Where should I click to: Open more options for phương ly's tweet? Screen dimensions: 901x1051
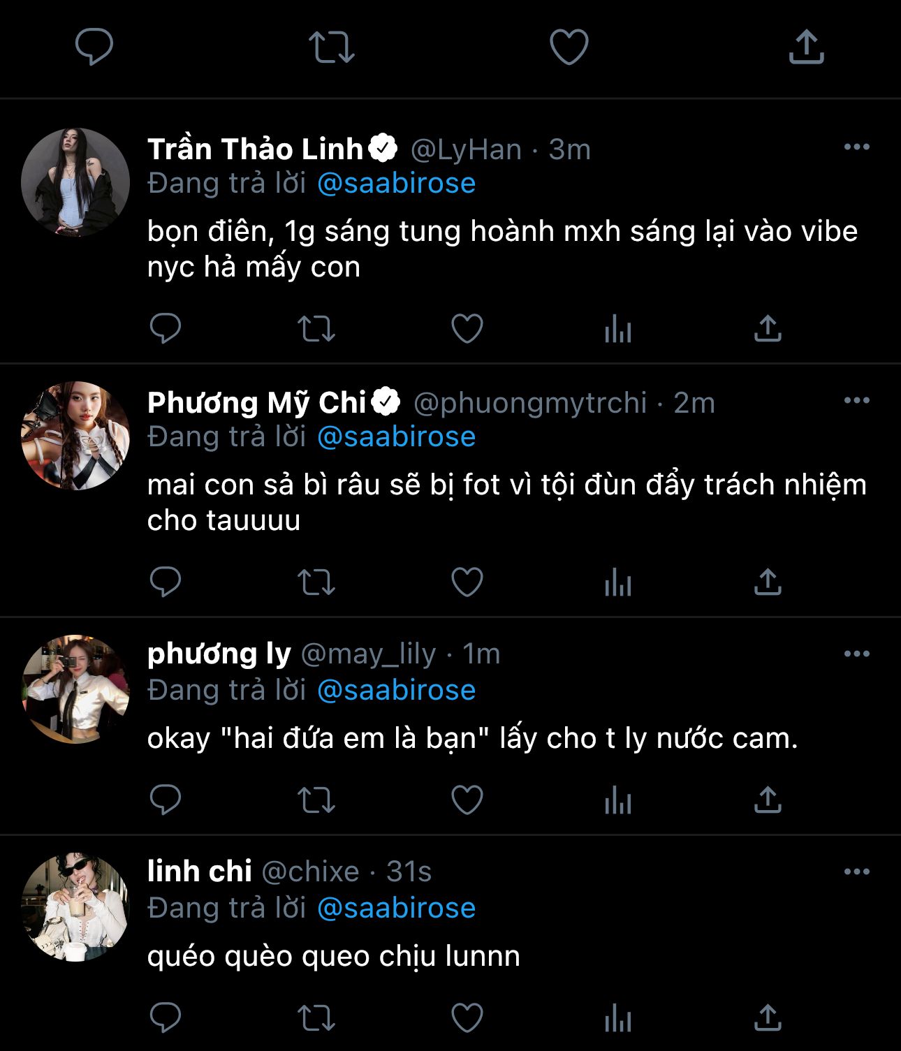856,654
